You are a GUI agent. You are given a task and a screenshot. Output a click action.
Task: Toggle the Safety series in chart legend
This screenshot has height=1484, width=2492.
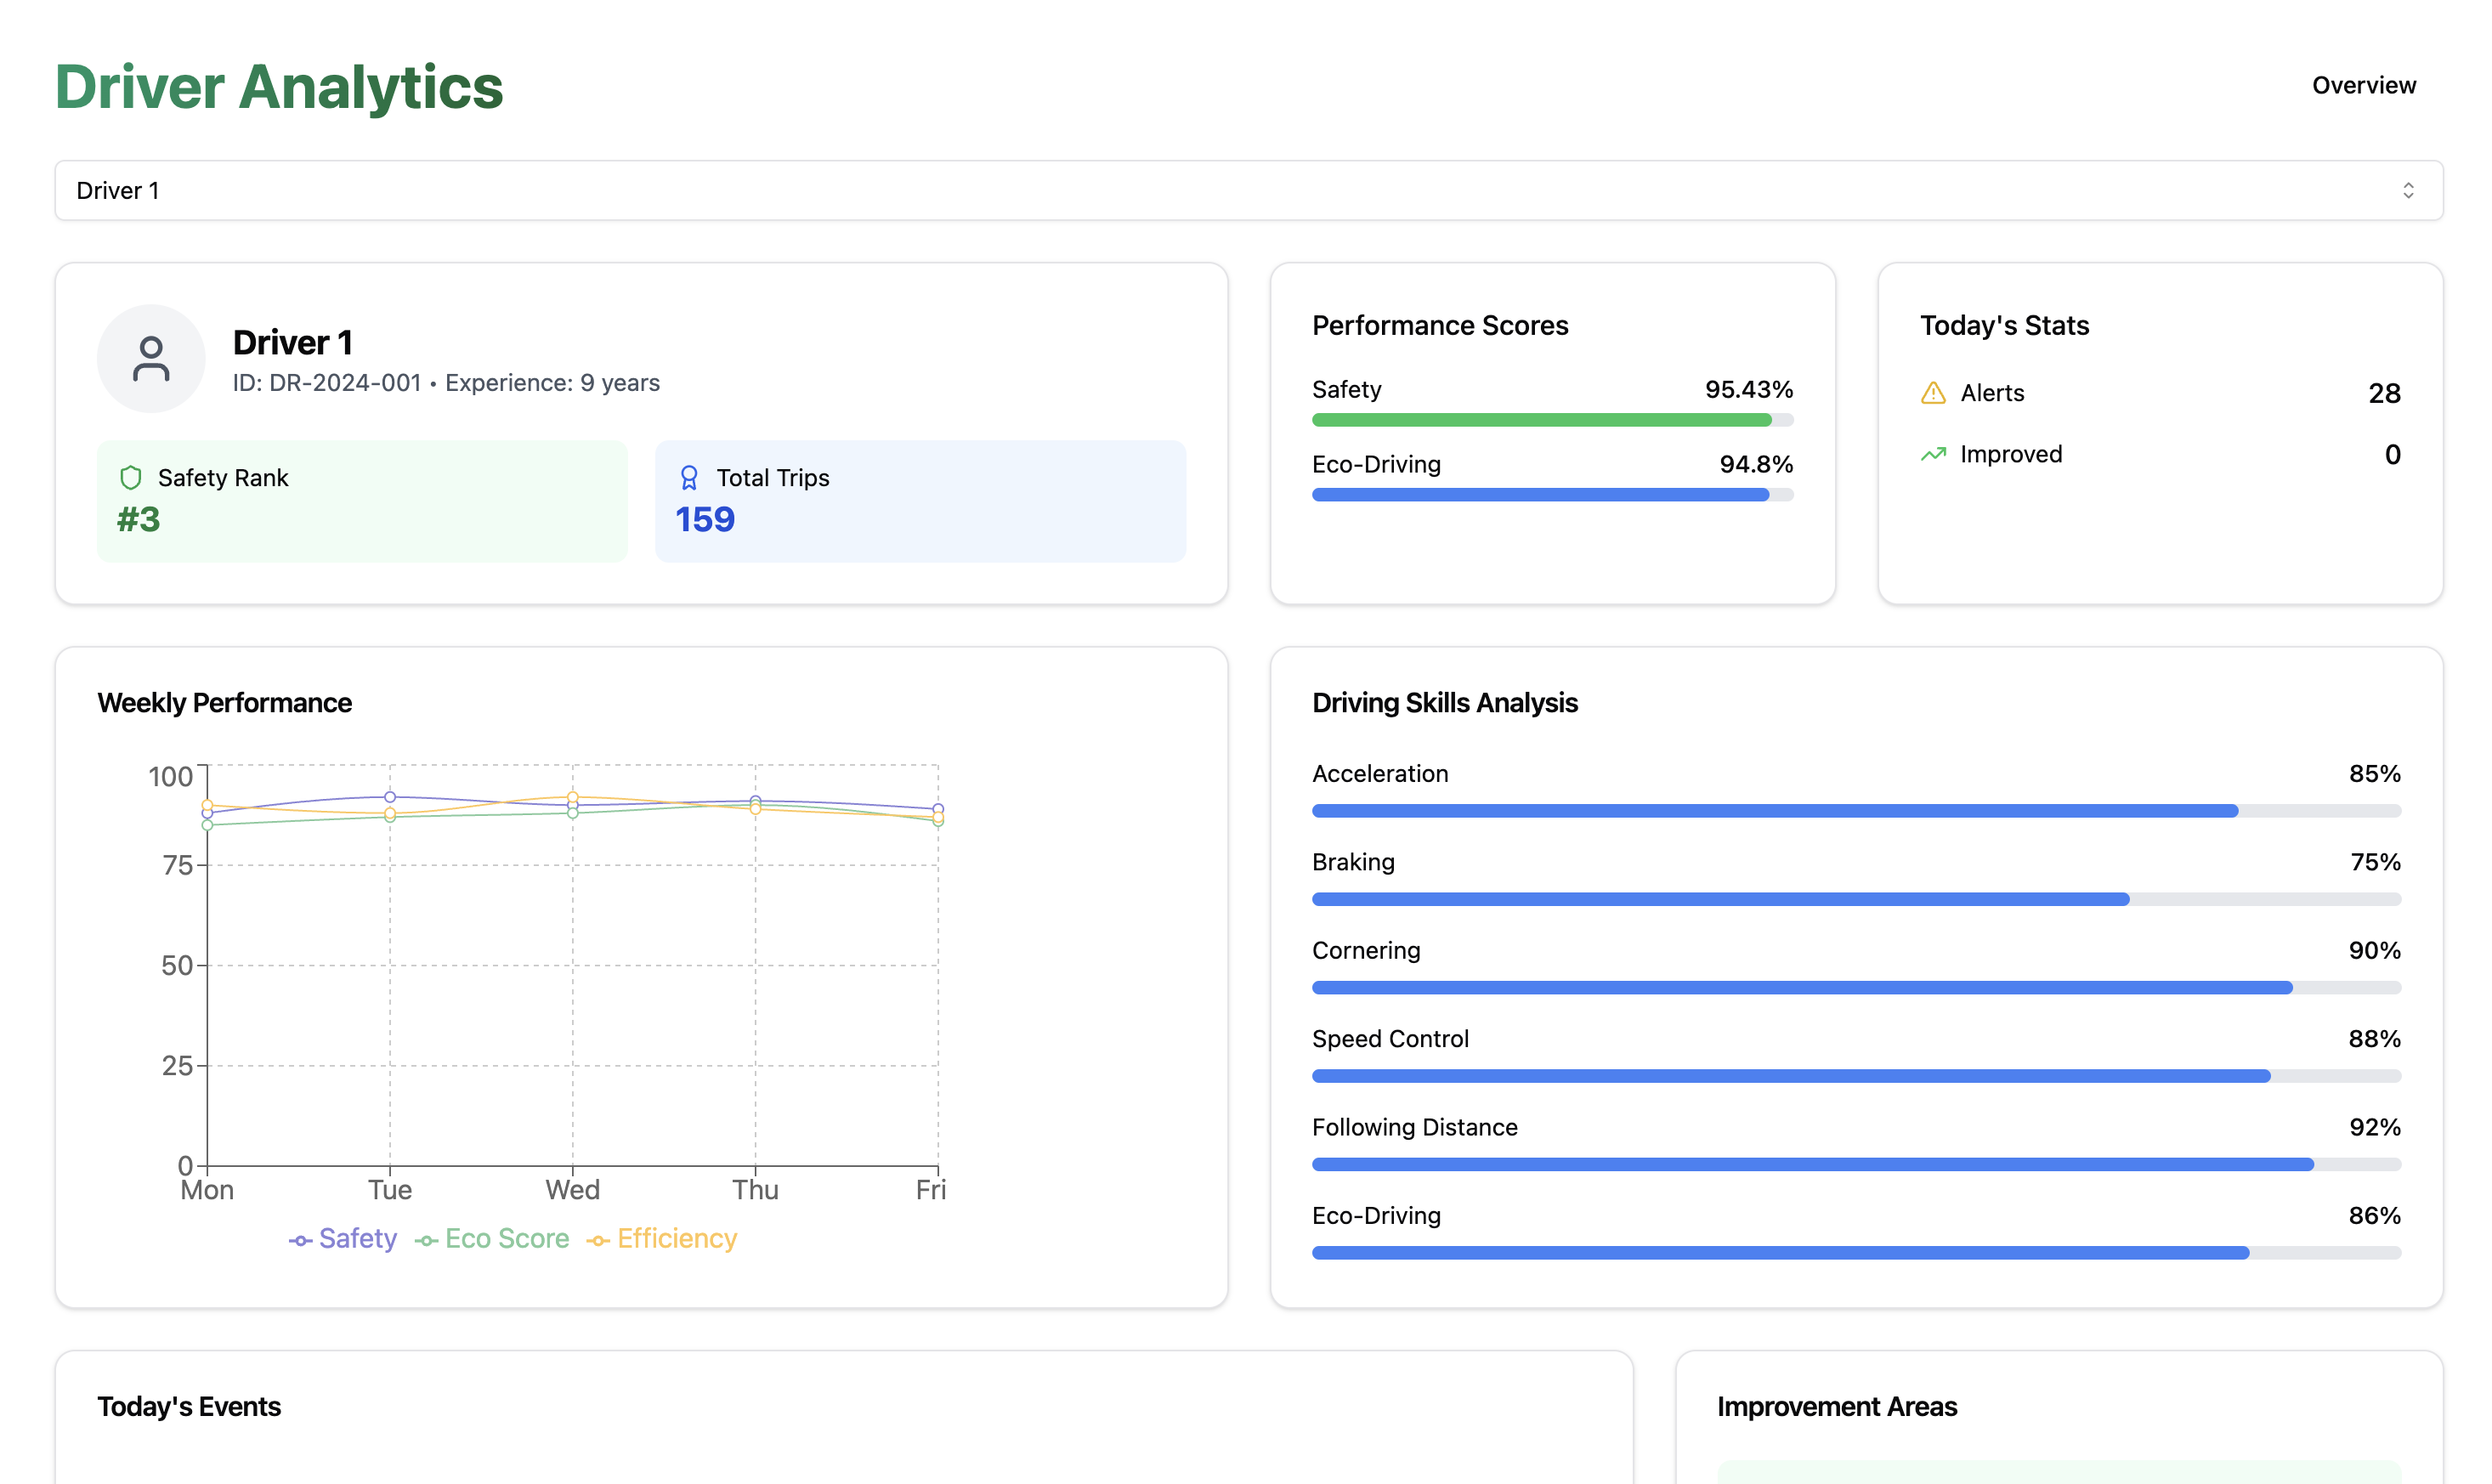click(x=357, y=1239)
